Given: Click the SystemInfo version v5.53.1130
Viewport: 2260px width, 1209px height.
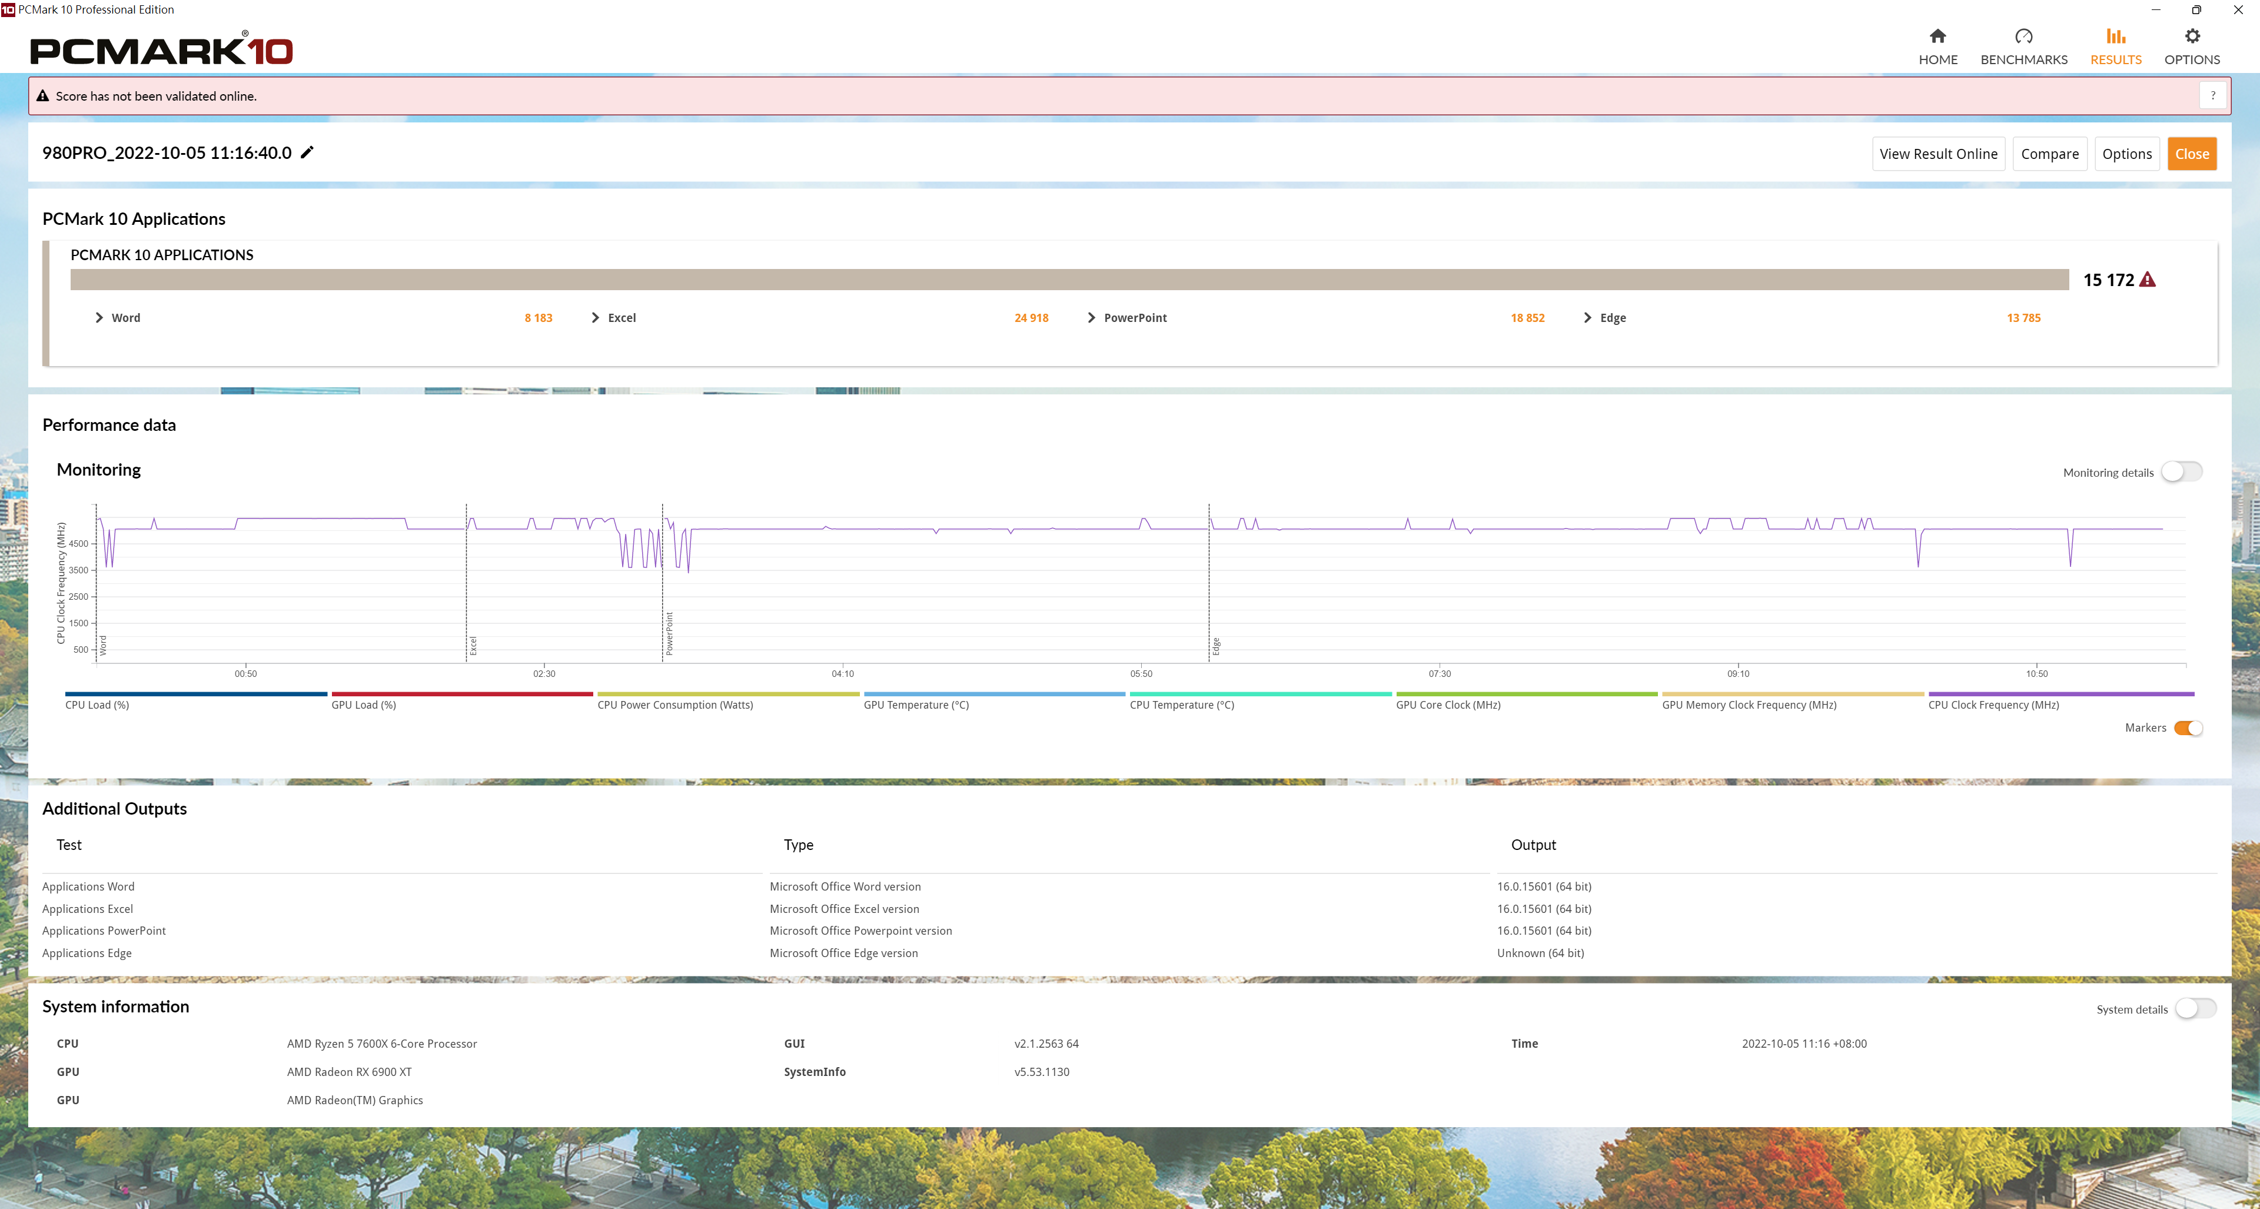Looking at the screenshot, I should [x=1041, y=1071].
